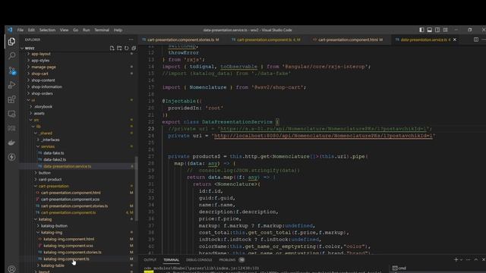Open the Terminal menu in the menu bar

(102, 30)
